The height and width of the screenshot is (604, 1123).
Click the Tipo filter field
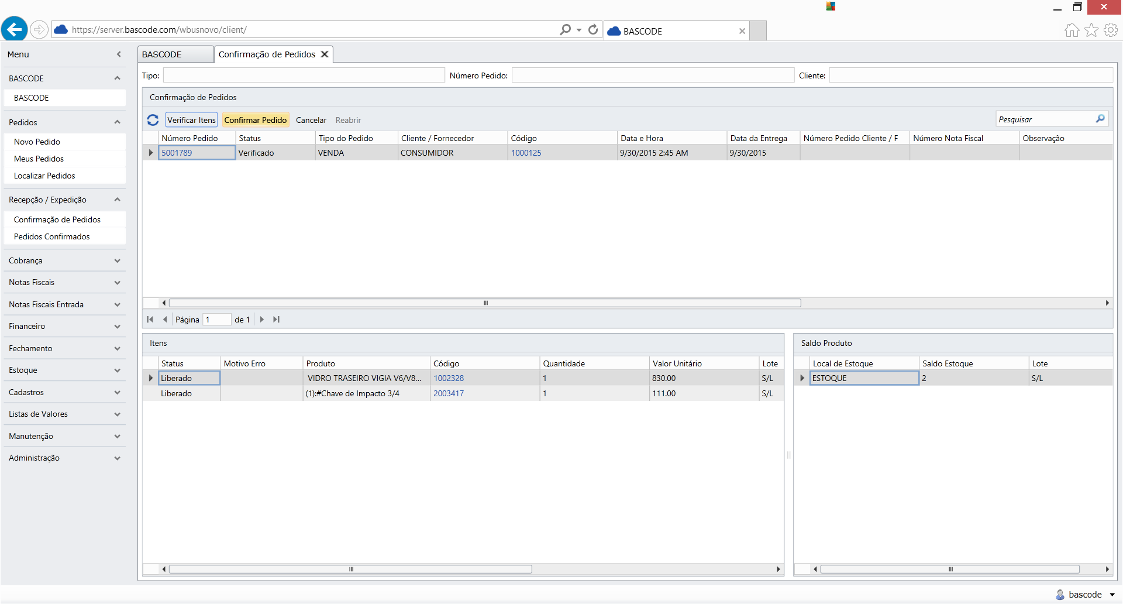pos(304,75)
